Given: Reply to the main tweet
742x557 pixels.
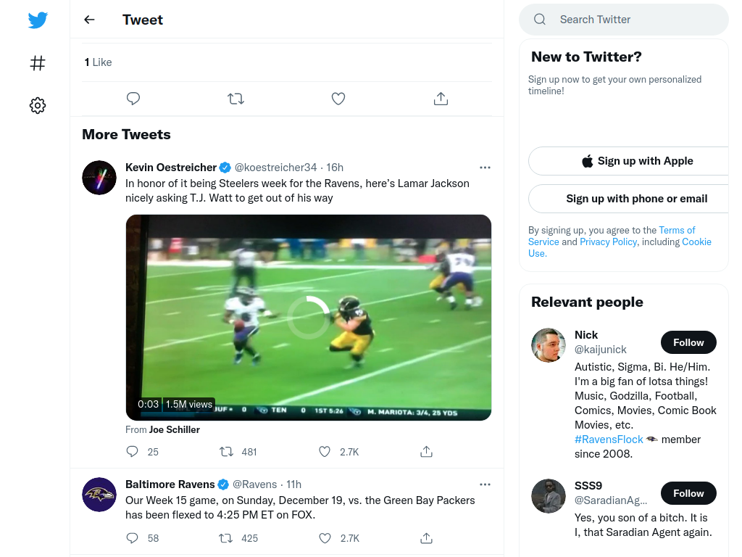Looking at the screenshot, I should pyautogui.click(x=133, y=99).
